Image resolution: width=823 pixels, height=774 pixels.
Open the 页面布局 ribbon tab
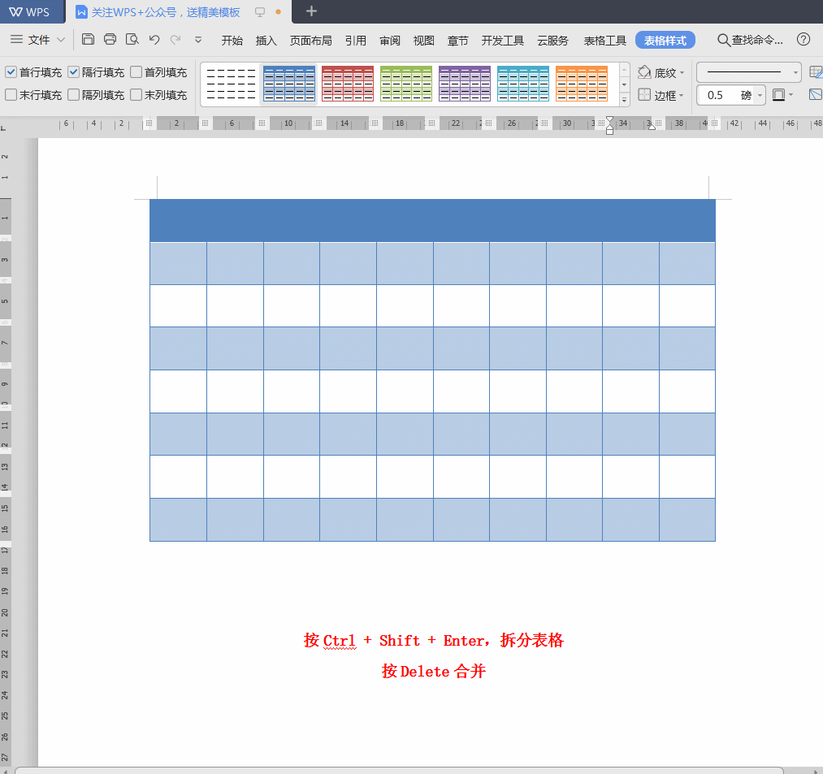click(x=310, y=41)
